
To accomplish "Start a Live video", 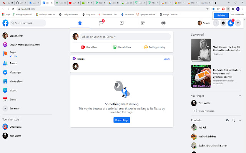I will tap(89, 47).
